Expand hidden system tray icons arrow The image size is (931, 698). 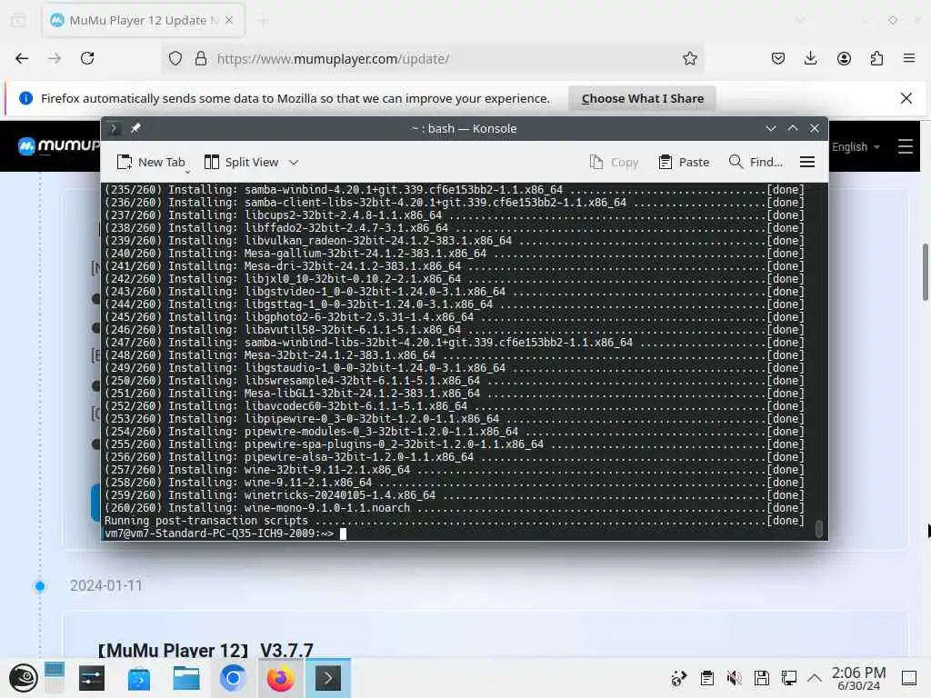coord(815,678)
